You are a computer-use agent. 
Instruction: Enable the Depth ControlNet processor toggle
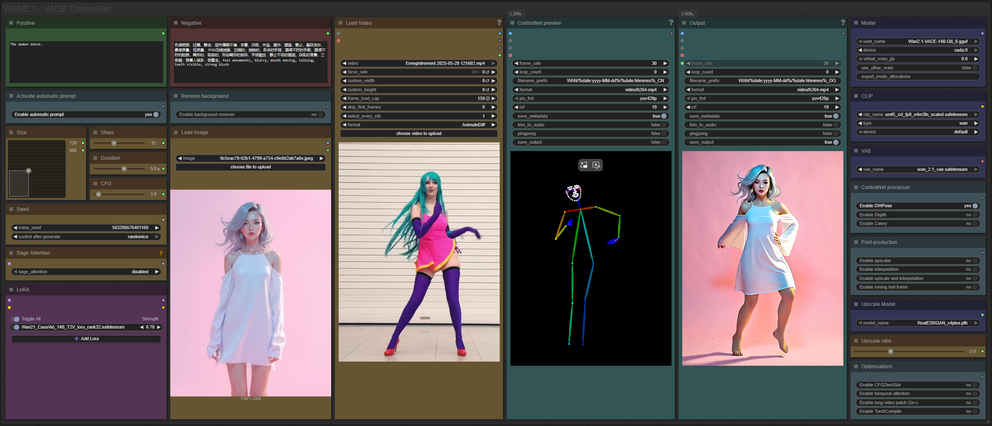pyautogui.click(x=974, y=215)
